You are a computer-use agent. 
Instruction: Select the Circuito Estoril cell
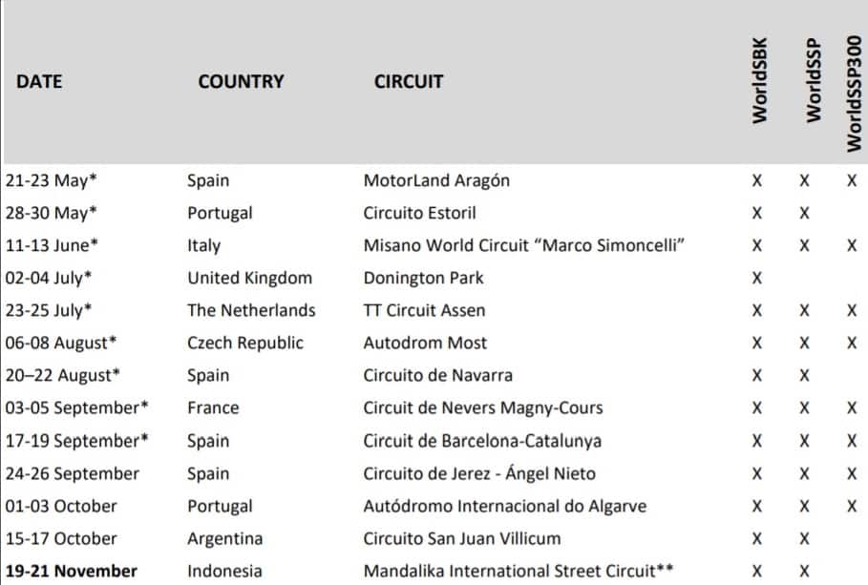point(419,213)
